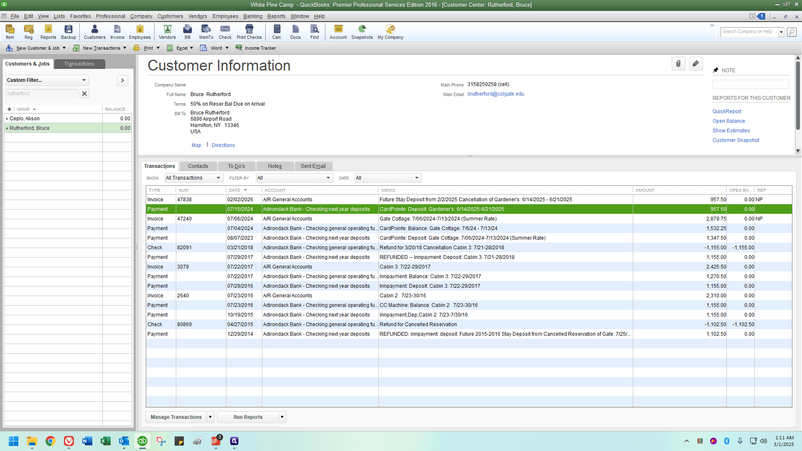Image resolution: width=802 pixels, height=451 pixels.
Task: Click the Manage Transactions button
Action: (176, 417)
